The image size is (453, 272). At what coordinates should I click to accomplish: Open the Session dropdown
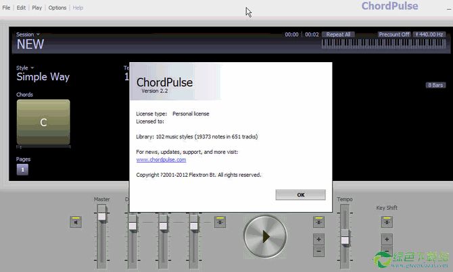point(28,34)
